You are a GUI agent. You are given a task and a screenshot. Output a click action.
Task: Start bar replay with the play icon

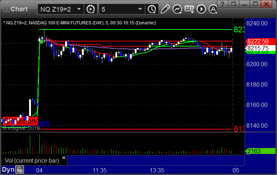click(x=201, y=9)
